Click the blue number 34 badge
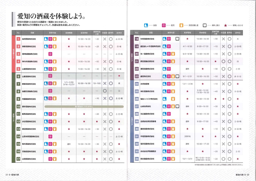The image size is (256, 181). 137,159
